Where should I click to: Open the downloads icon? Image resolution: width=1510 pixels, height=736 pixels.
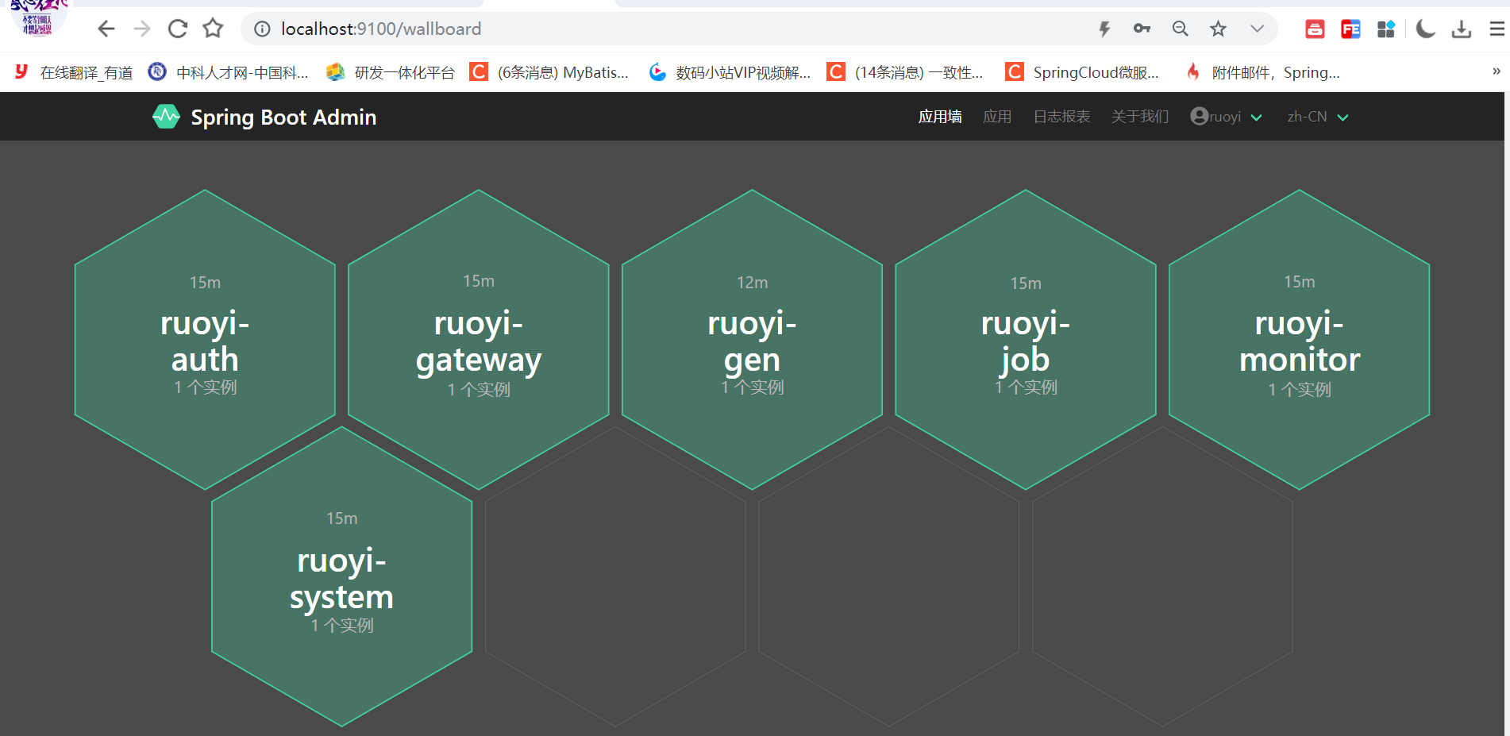tap(1462, 29)
